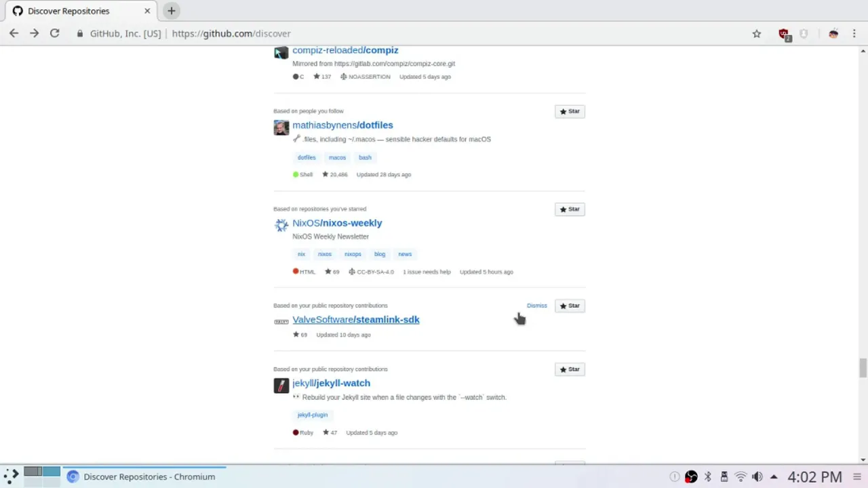Open the '1 issue needs help' link
The image size is (868, 488).
(427, 272)
